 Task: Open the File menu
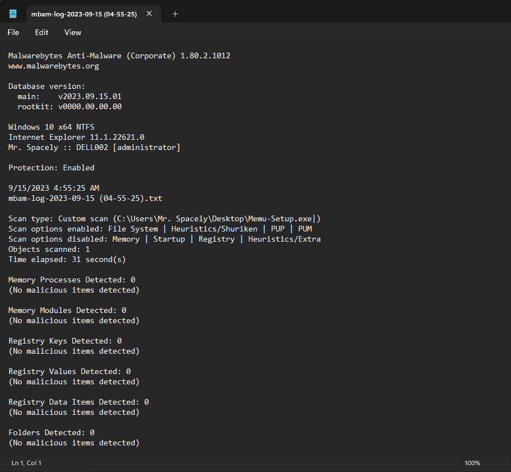[14, 32]
